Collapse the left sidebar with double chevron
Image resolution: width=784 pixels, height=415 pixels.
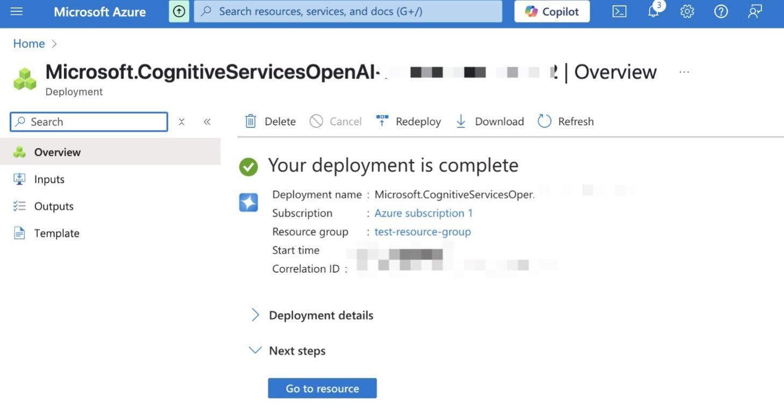pyautogui.click(x=207, y=121)
